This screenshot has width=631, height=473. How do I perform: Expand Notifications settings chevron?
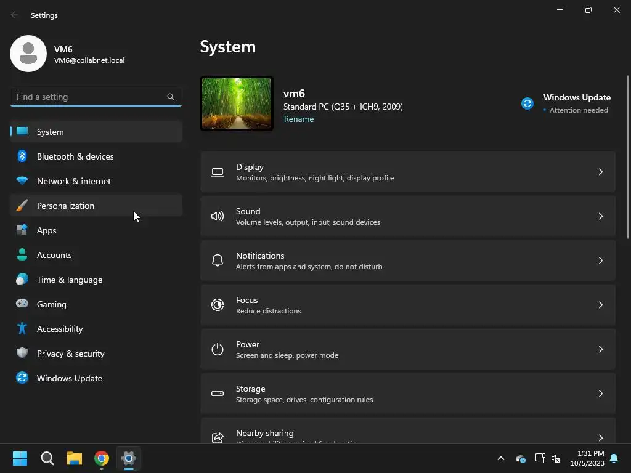pos(600,261)
